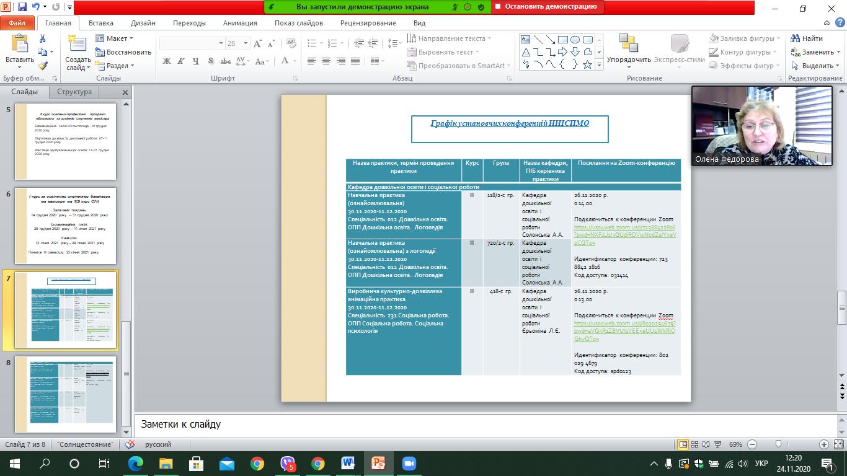Toggle bold Ж formatting
Screen dimensions: 847x476
pyautogui.click(x=167, y=61)
